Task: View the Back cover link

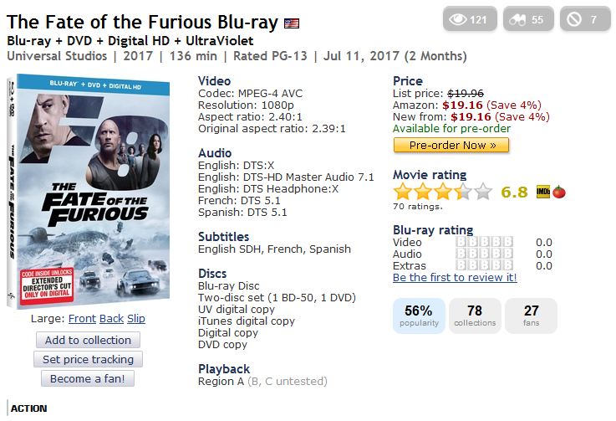Action: pyautogui.click(x=111, y=319)
